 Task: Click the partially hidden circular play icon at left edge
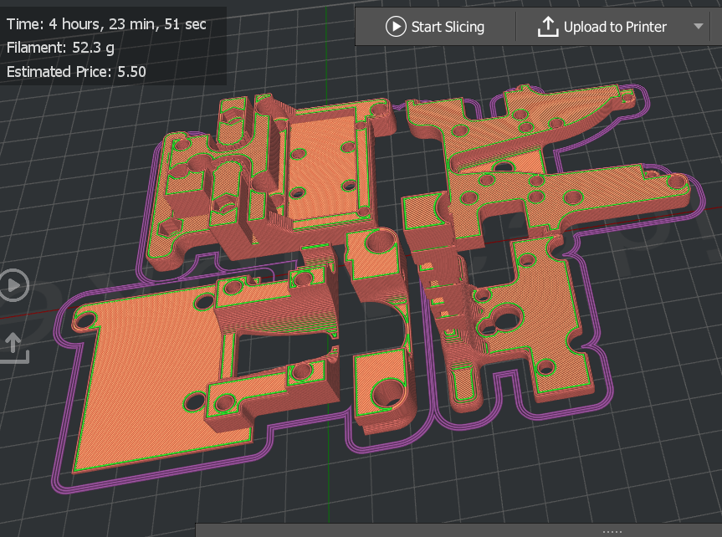click(x=14, y=285)
